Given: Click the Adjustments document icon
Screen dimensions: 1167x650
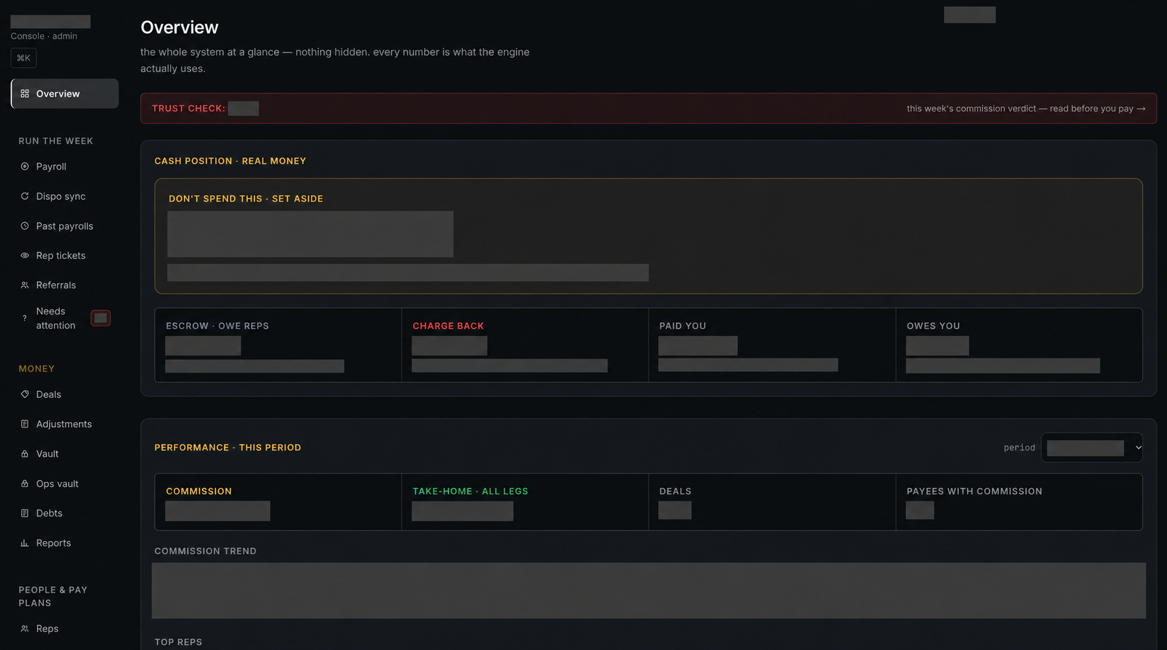Looking at the screenshot, I should (x=25, y=424).
